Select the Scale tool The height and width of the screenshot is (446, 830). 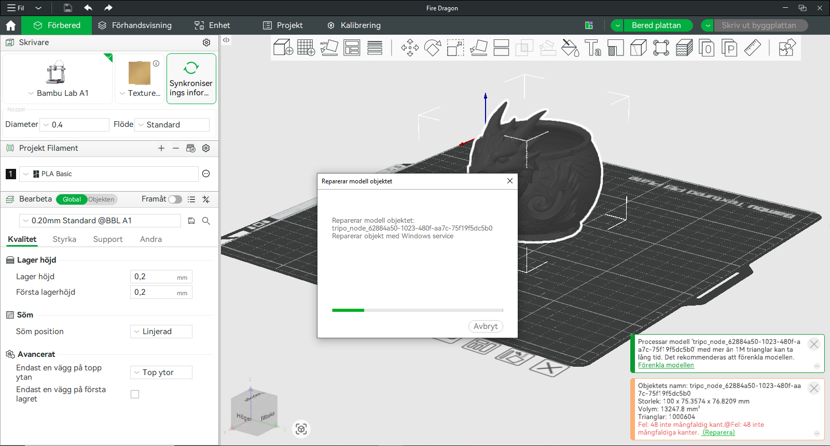click(455, 48)
